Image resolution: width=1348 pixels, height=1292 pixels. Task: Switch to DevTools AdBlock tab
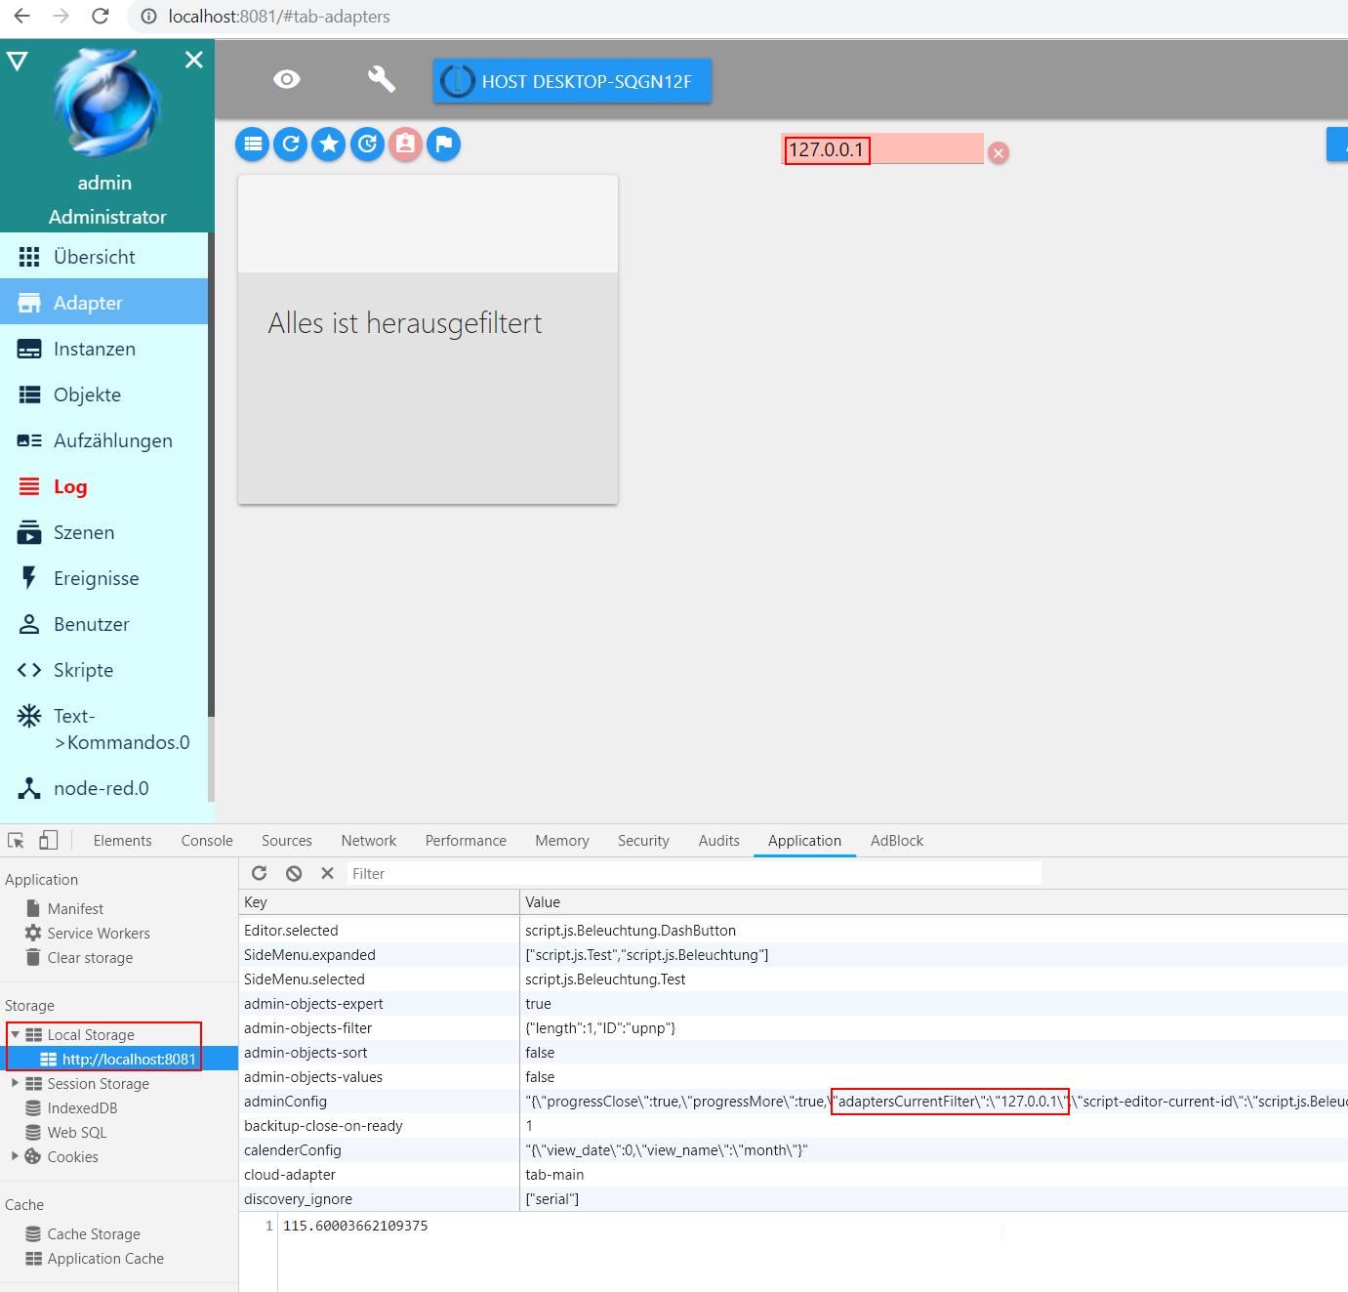click(x=897, y=841)
